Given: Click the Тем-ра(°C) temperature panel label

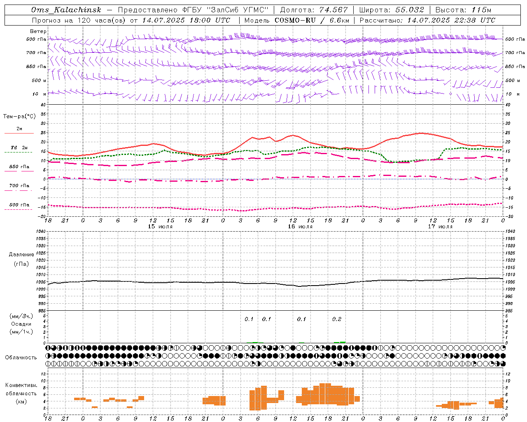Looking at the screenshot, I should (x=19, y=117).
